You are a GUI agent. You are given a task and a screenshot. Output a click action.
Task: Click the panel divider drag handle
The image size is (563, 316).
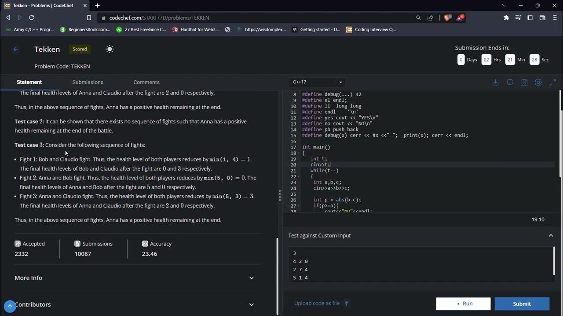tap(280, 196)
